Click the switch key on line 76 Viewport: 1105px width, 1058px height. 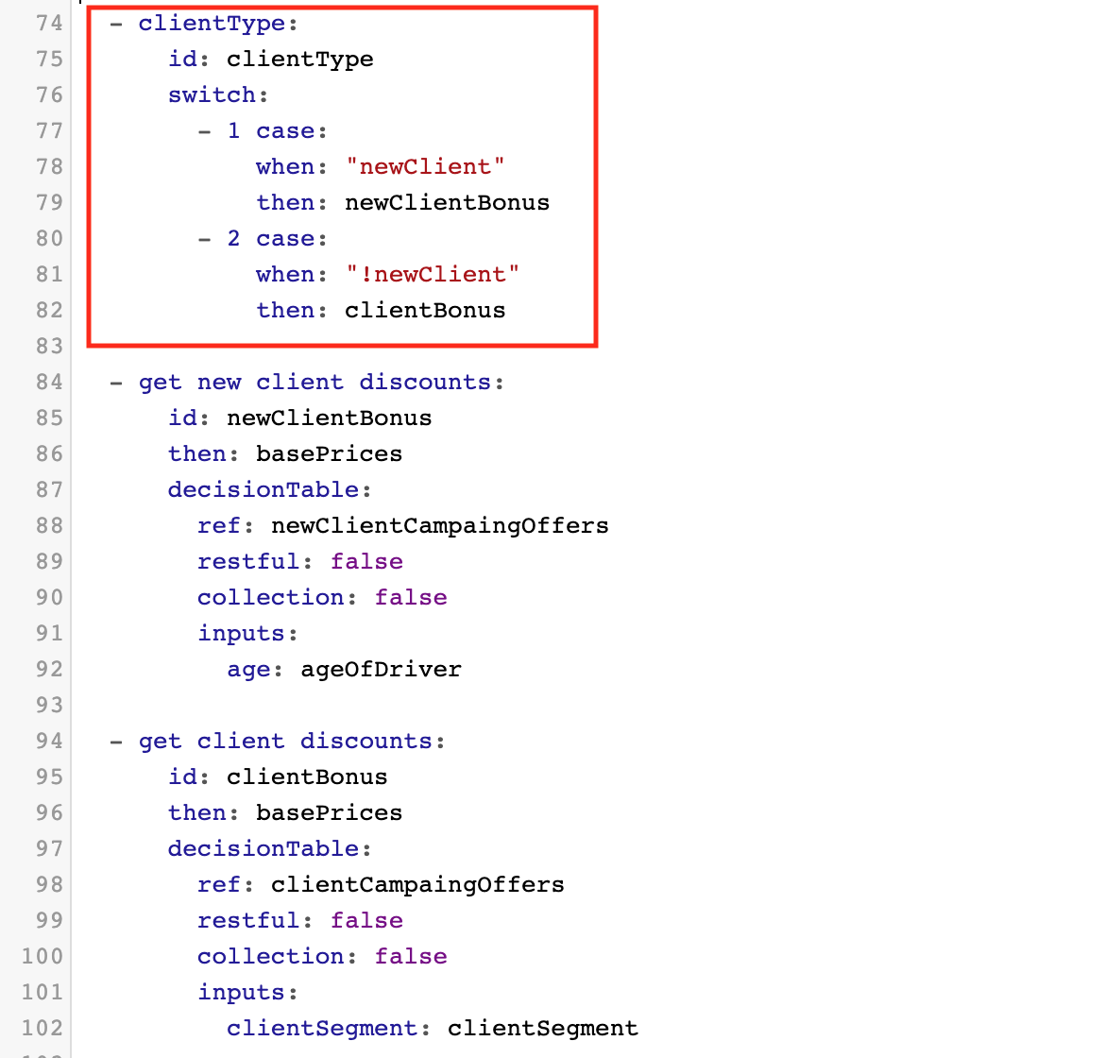coord(212,94)
